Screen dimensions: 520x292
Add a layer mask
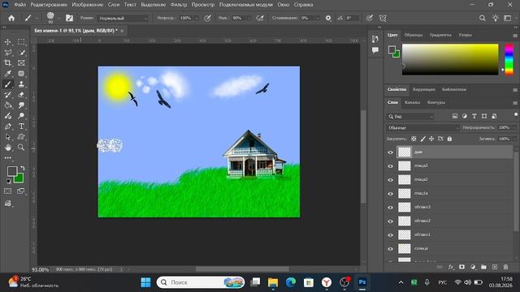pos(461,267)
